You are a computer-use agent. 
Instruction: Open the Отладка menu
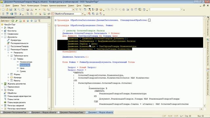pos(44,6)
